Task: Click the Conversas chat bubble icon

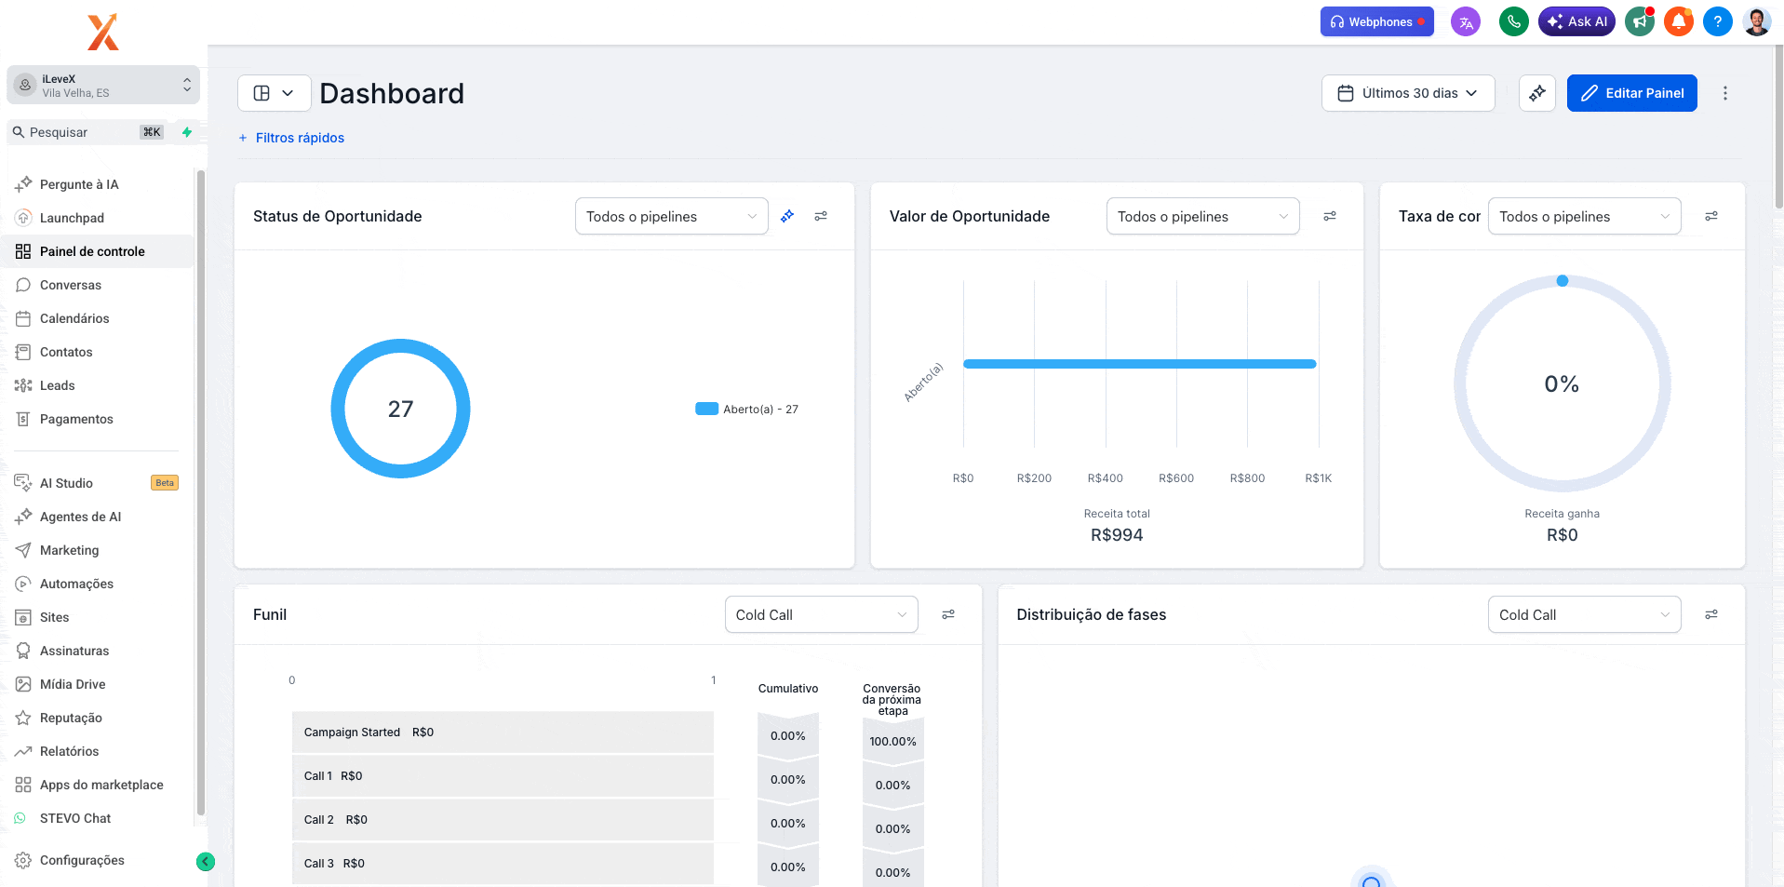Action: coord(23,285)
